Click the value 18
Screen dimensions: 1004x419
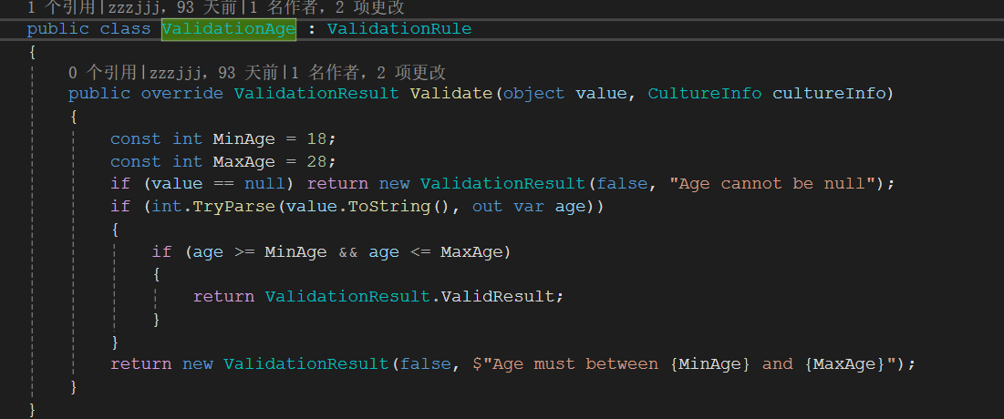coord(316,138)
